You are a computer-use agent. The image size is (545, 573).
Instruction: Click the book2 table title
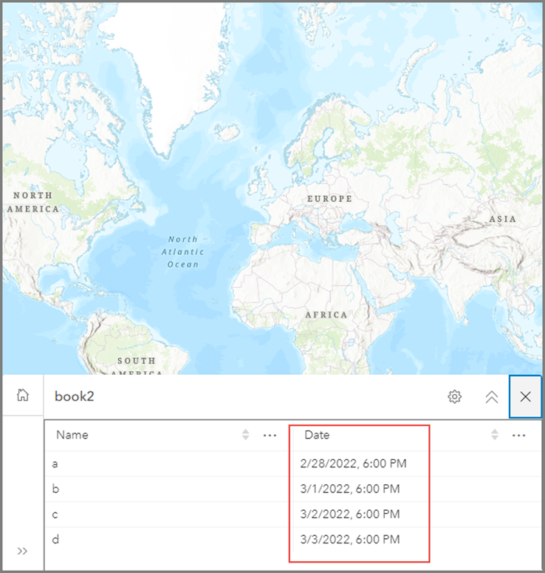point(74,396)
